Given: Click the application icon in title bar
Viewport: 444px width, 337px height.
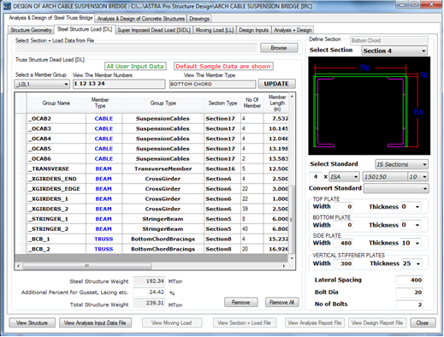Looking at the screenshot, I should pyautogui.click(x=7, y=6).
